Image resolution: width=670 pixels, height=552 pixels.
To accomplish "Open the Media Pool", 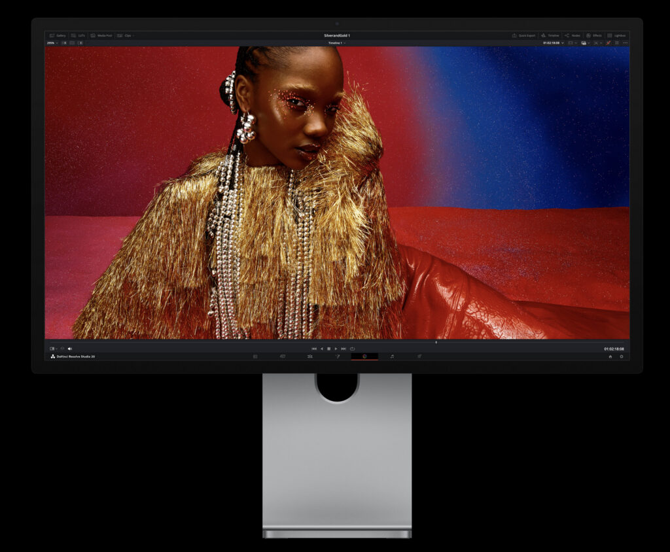I will tap(104, 35).
